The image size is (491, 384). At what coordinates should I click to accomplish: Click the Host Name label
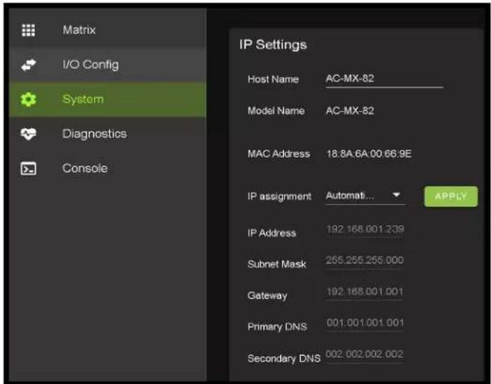(273, 79)
